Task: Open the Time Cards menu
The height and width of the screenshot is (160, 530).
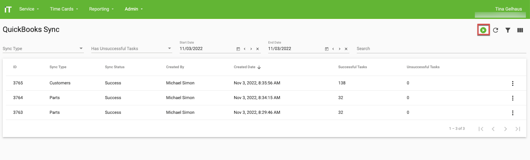Action: (64, 9)
